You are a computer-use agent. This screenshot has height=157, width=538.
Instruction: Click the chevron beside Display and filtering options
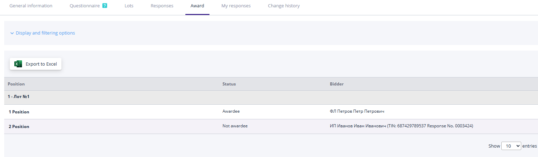click(12, 33)
